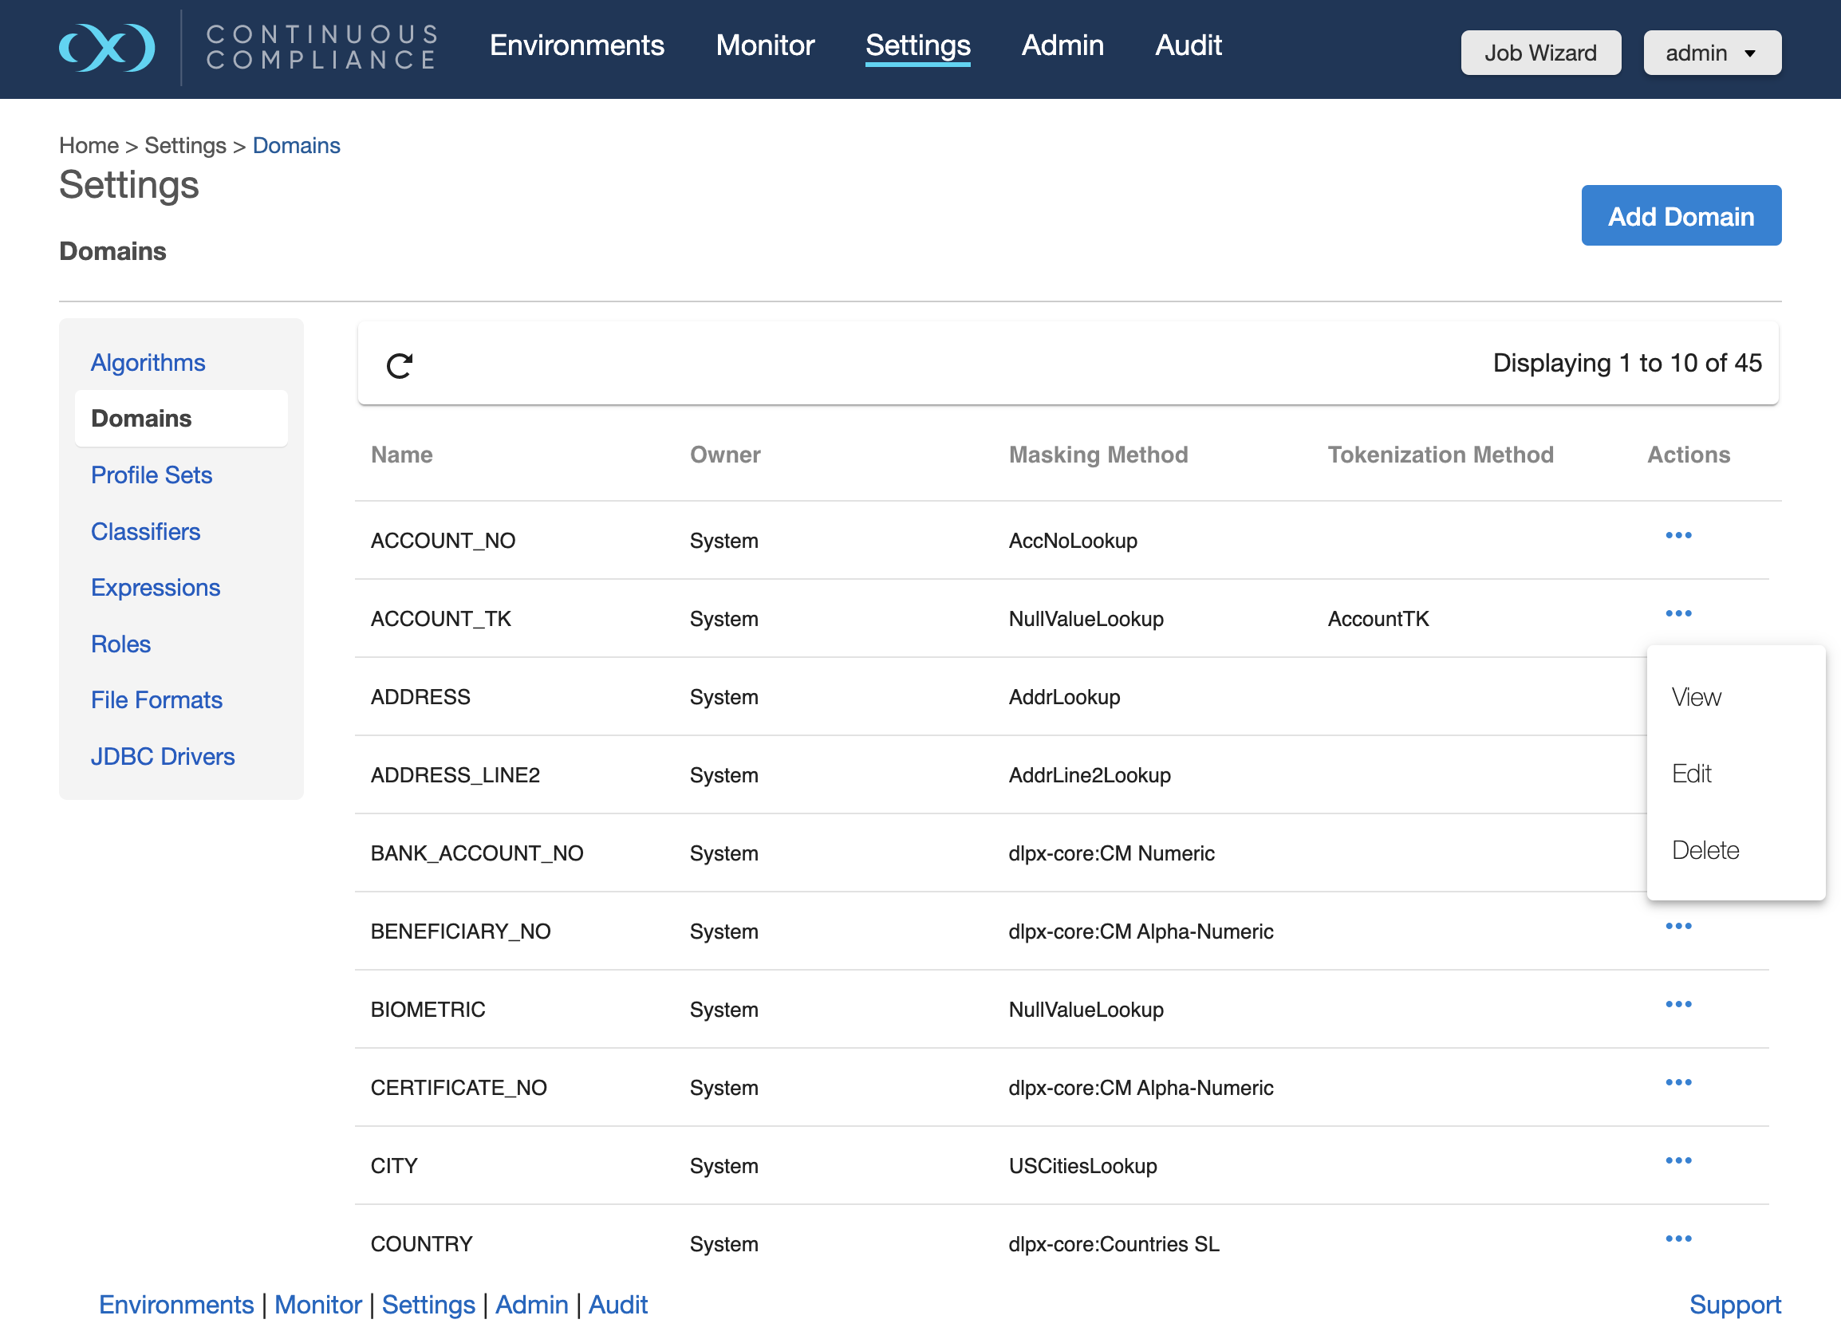The image size is (1841, 1343).
Task: Open actions ellipsis for CERTIFICATE_NO row
Action: click(x=1677, y=1082)
